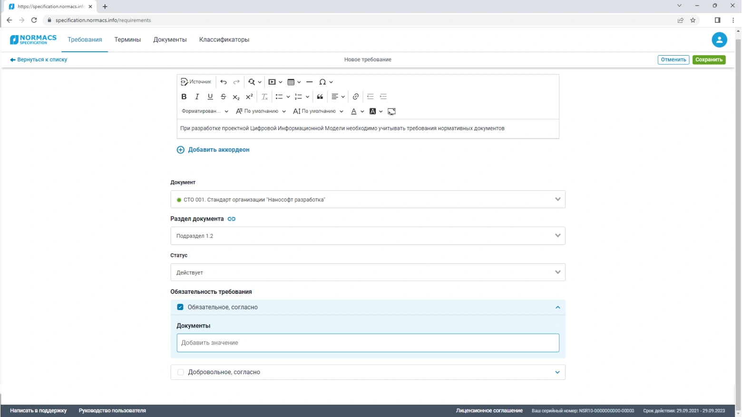Viewport: 742px width, 417px height.
Task: Switch to the 'Термины' tab
Action: [127, 40]
